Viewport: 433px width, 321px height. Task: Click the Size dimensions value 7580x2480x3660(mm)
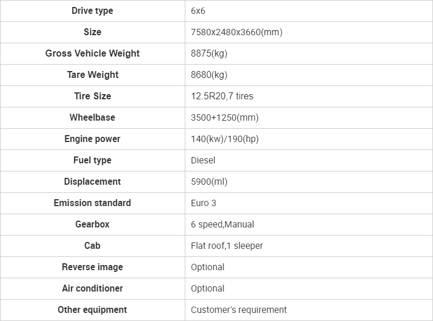236,32
